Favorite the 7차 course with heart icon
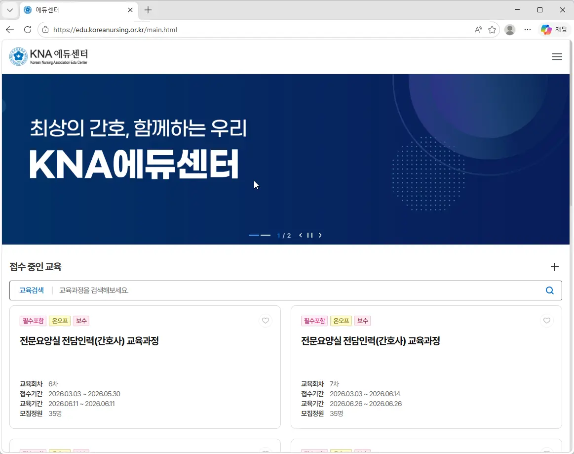The width and height of the screenshot is (574, 454). tap(546, 321)
